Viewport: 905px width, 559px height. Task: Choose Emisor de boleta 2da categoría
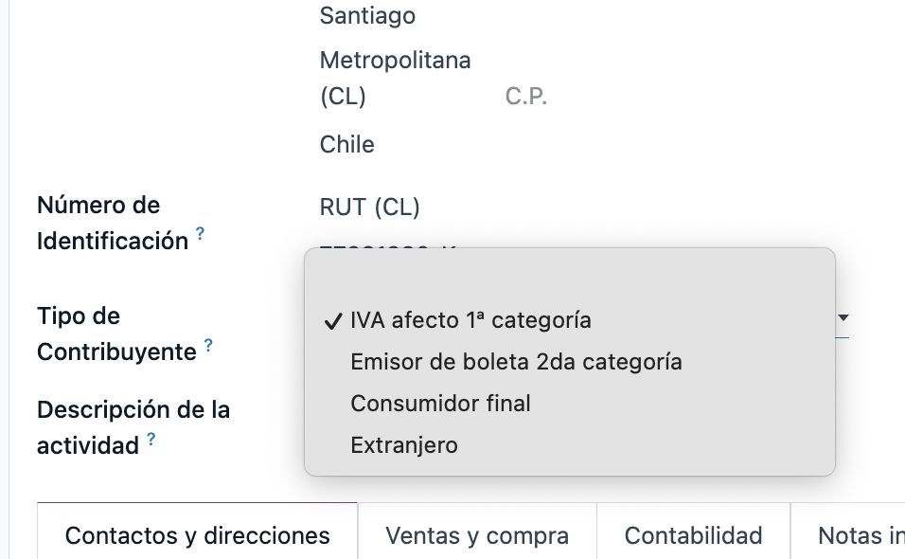click(516, 362)
